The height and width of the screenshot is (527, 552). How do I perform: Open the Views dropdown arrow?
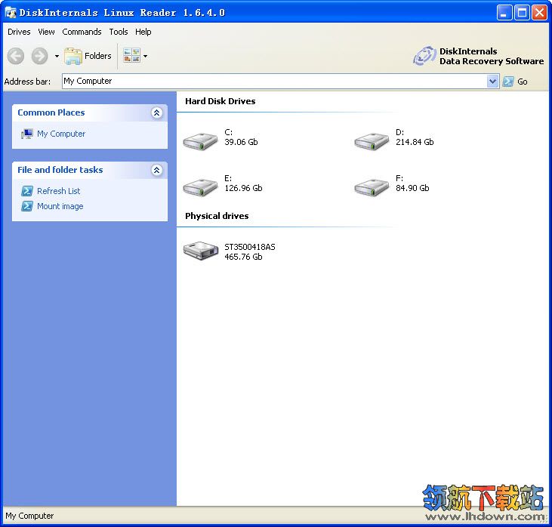(145, 56)
